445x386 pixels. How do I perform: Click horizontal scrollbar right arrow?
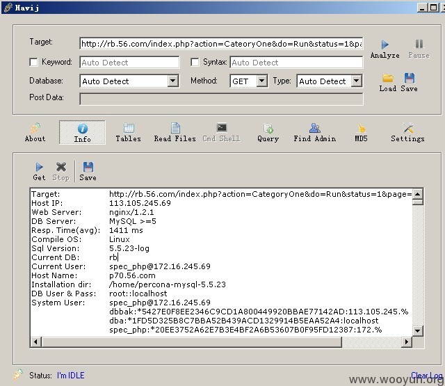click(407, 341)
